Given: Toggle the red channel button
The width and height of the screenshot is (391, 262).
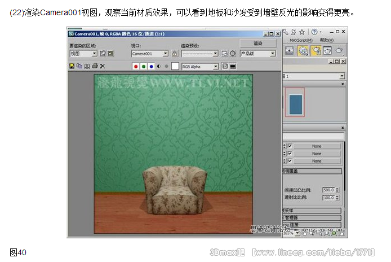Looking at the screenshot, I should 136,66.
